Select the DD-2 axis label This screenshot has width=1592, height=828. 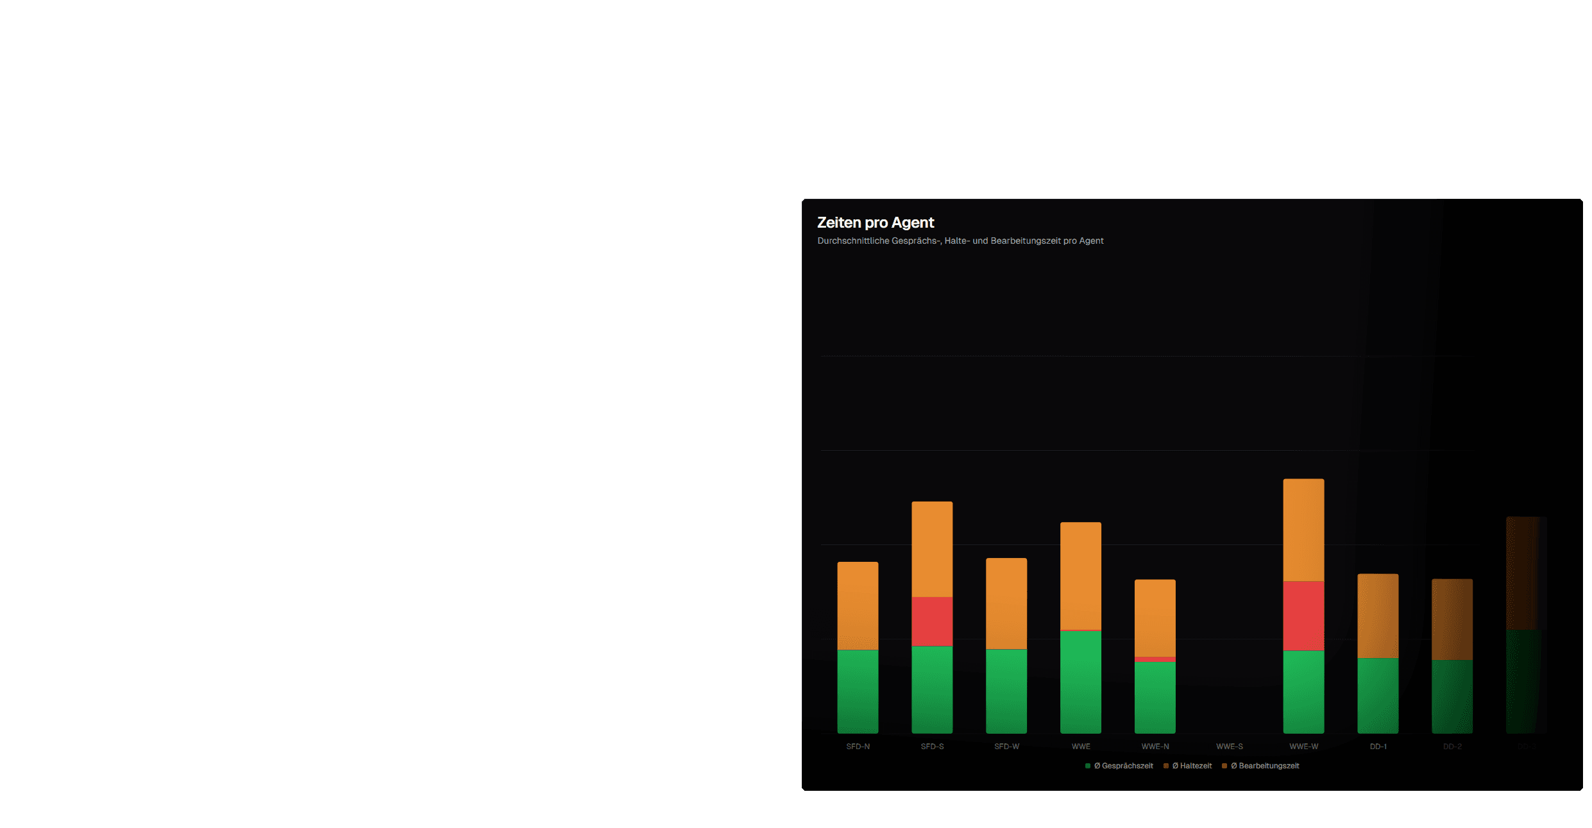tap(1452, 746)
